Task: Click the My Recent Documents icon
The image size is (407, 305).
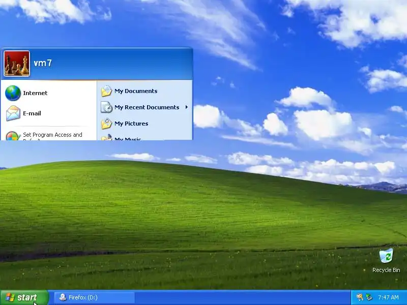Action: [106, 107]
